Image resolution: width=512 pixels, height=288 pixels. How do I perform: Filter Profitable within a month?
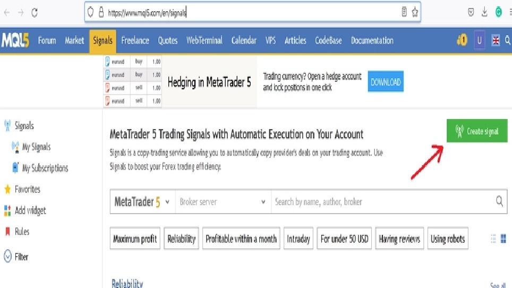click(x=241, y=239)
